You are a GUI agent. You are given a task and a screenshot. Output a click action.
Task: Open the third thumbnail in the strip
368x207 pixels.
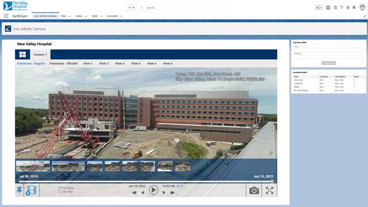pos(95,166)
